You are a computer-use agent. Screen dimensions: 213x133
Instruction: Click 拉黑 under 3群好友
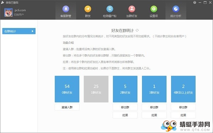(154, 115)
